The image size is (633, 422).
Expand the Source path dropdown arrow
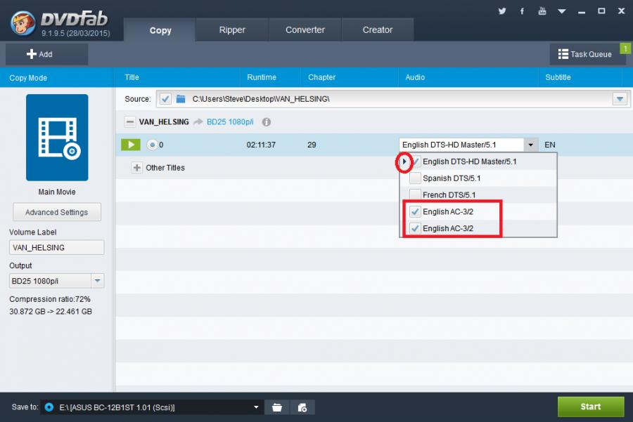tap(620, 99)
